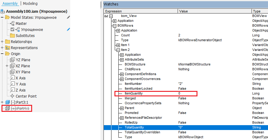Select the XZ Plane icon
The image size is (268, 140).
click(x=12, y=66)
